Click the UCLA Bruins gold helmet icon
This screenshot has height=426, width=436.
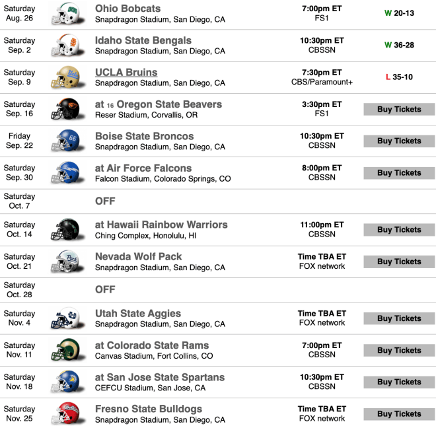[67, 77]
